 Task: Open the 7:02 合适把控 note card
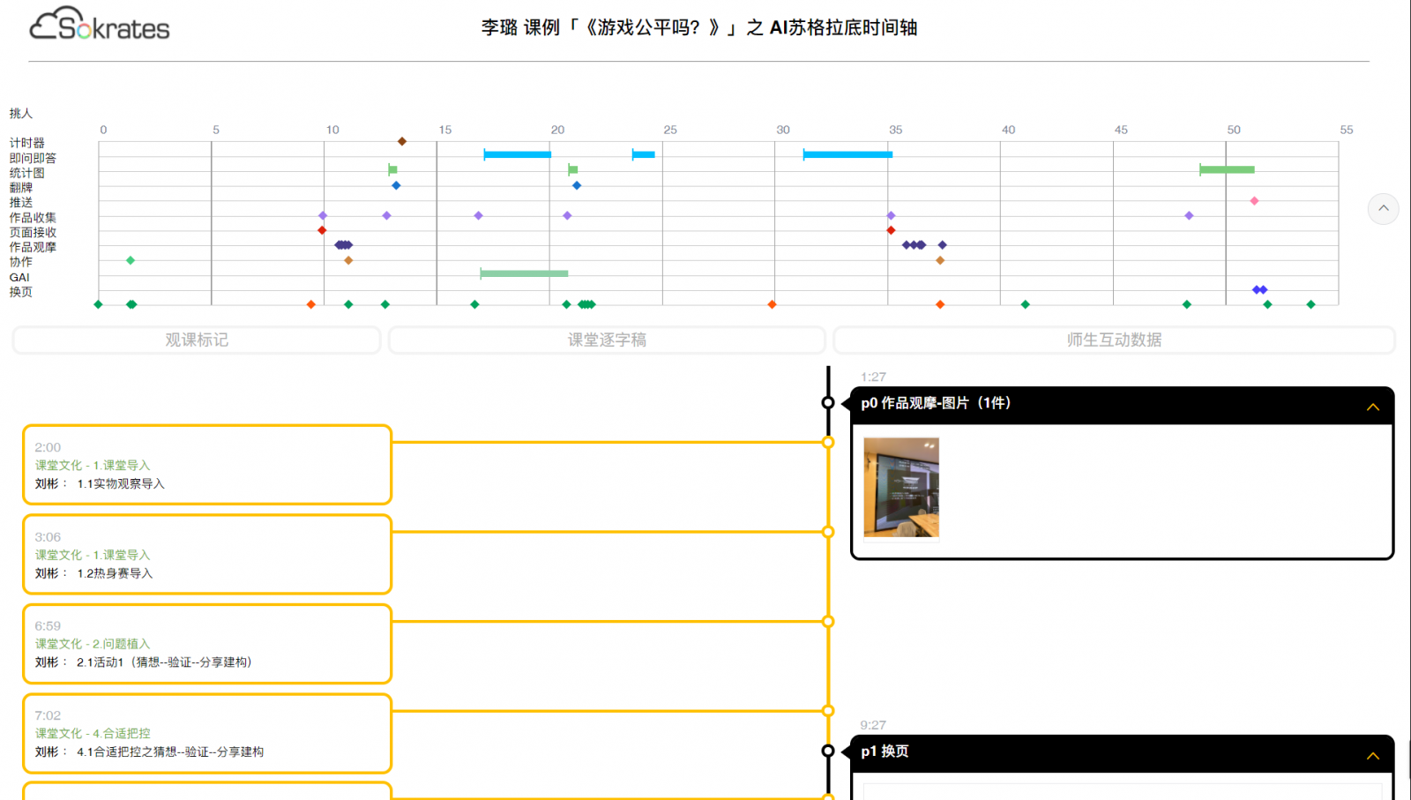207,733
